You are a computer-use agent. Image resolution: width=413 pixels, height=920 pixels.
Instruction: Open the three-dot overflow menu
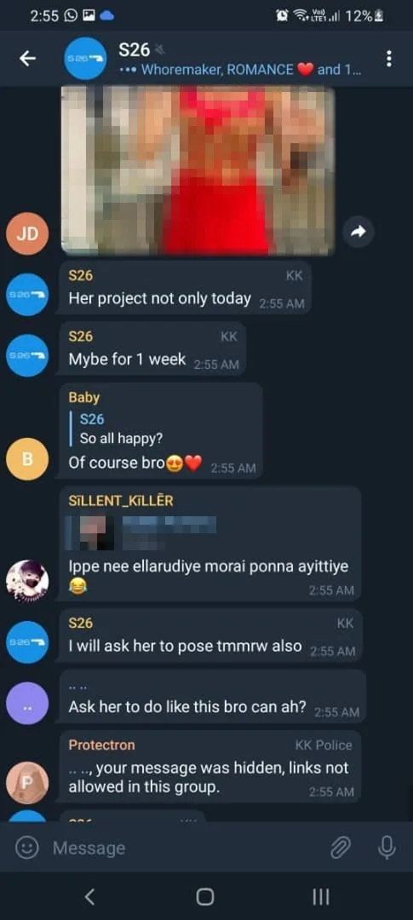[x=389, y=58]
